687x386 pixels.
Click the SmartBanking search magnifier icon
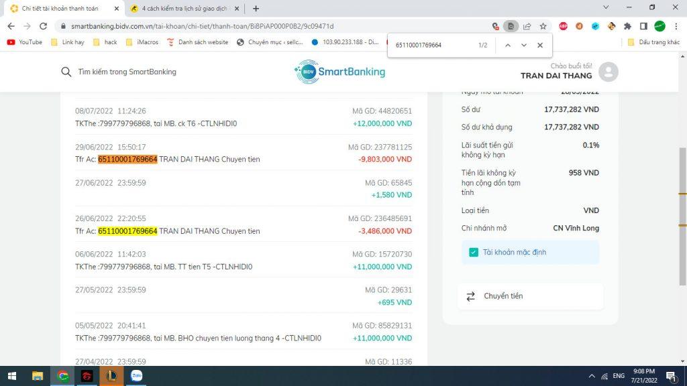coord(66,72)
